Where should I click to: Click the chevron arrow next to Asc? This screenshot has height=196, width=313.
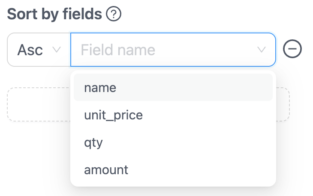point(56,50)
